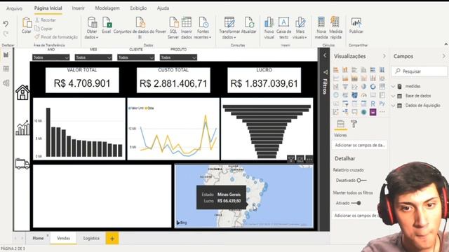449x252 pixels.
Task: Open the Format paint roller tab
Action: (354, 124)
